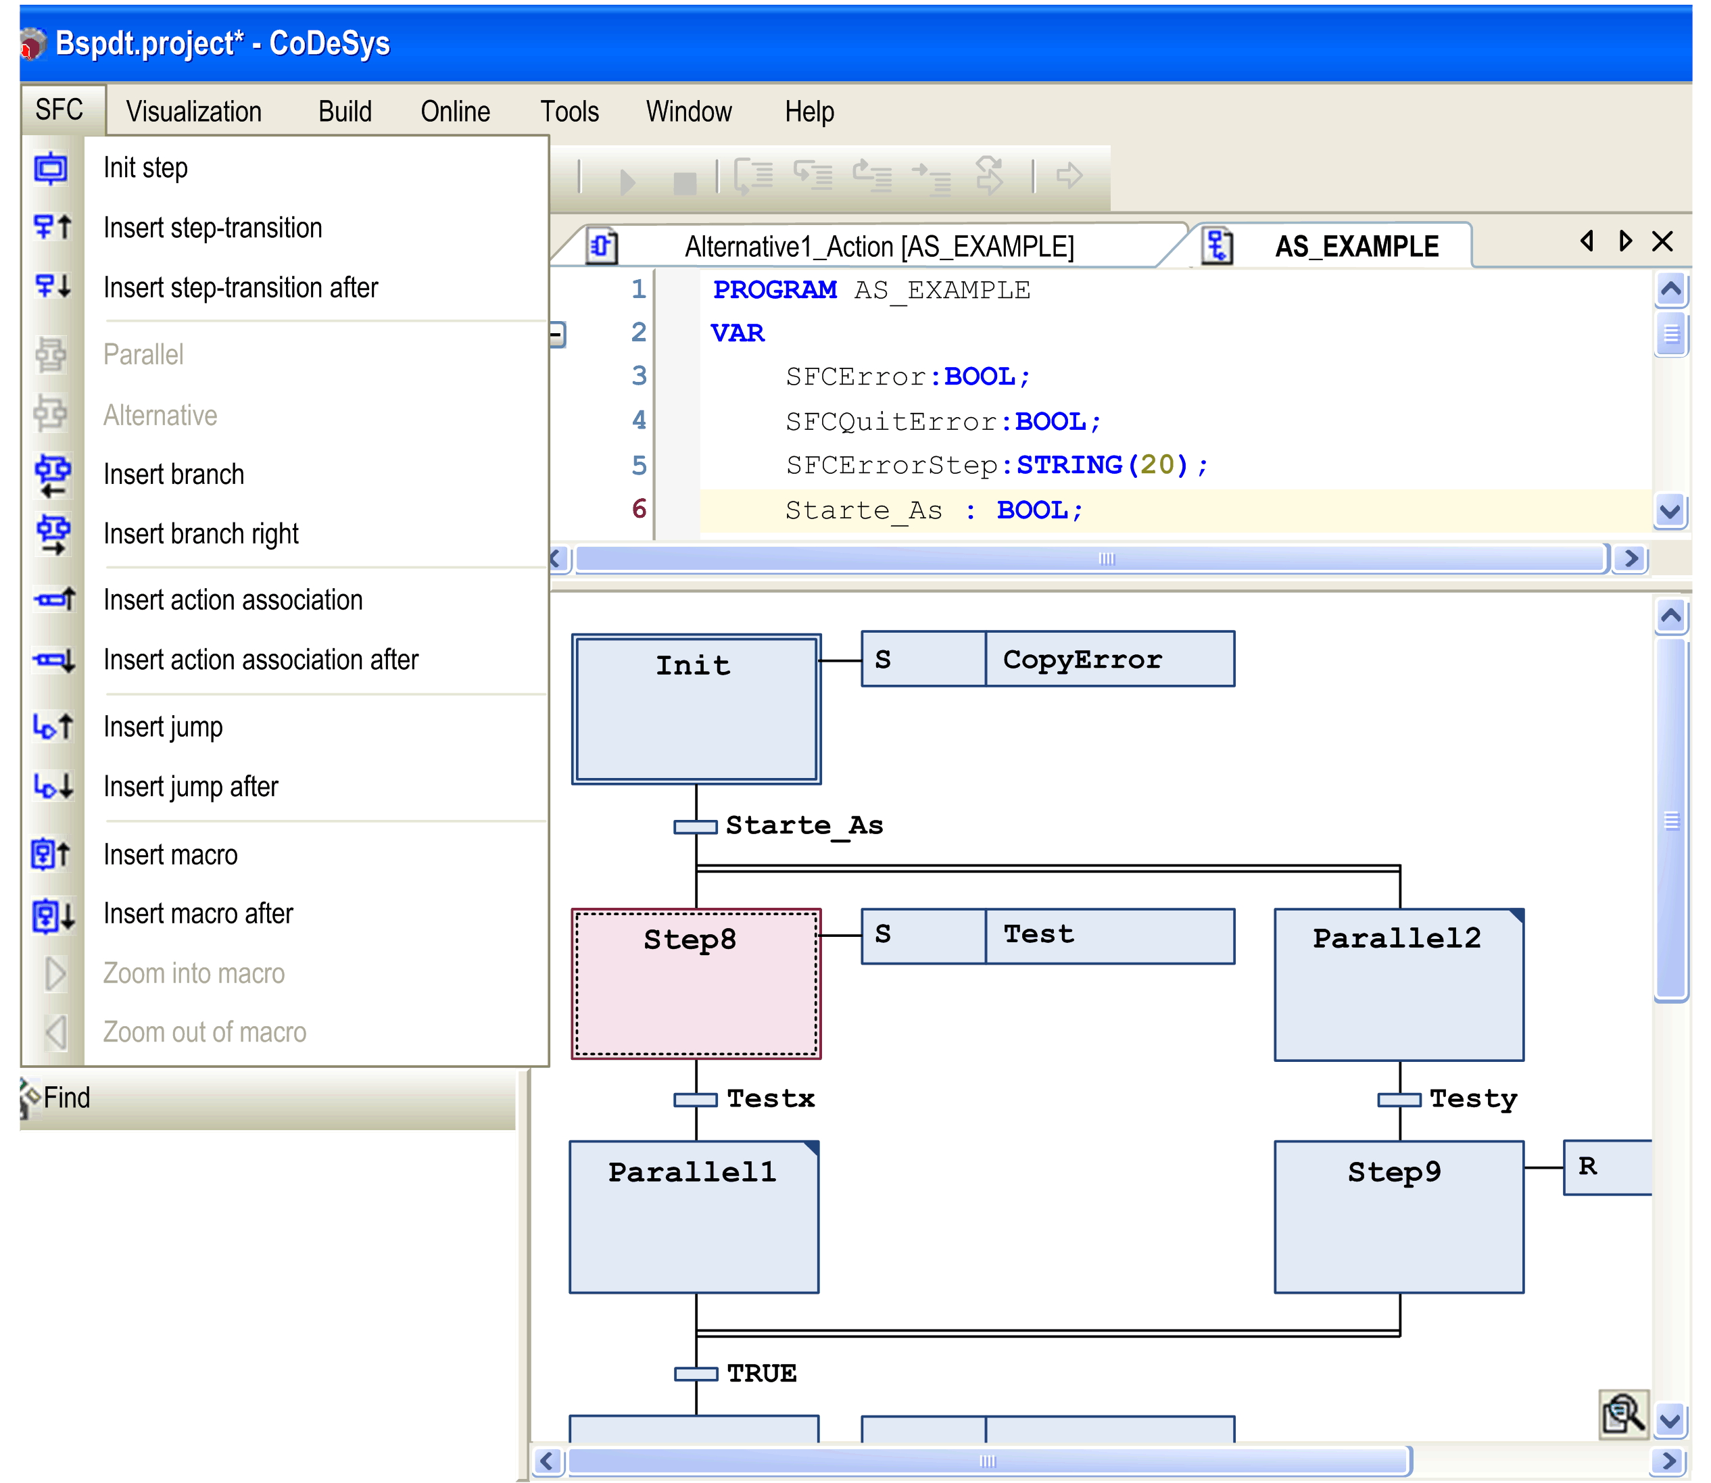Click the Init step icon in menu
The width and height of the screenshot is (1711, 1483).
51,168
